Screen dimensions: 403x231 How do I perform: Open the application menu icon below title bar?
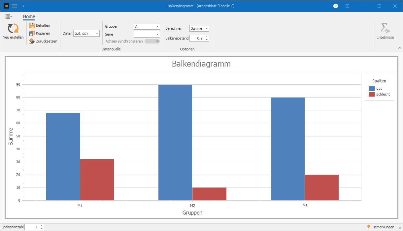(x=9, y=16)
